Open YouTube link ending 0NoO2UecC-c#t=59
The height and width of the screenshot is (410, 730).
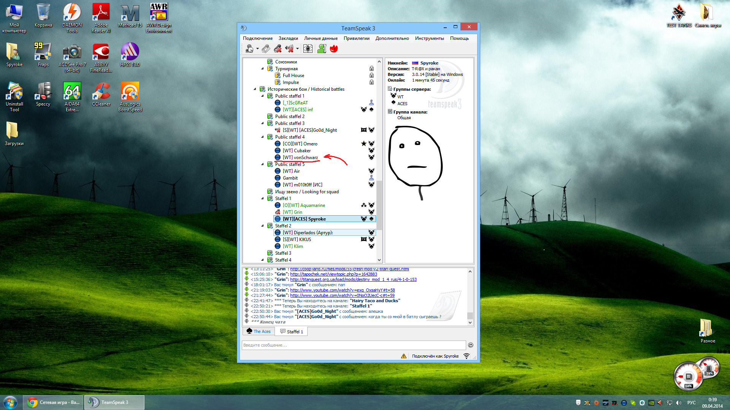[x=342, y=295]
